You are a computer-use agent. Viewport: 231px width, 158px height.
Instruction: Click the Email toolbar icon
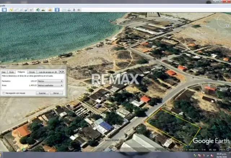(x=64, y=10)
